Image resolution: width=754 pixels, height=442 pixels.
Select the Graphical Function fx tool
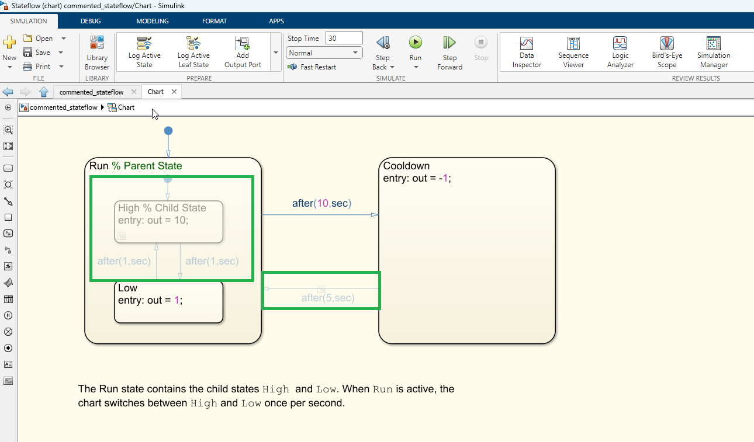click(8, 266)
